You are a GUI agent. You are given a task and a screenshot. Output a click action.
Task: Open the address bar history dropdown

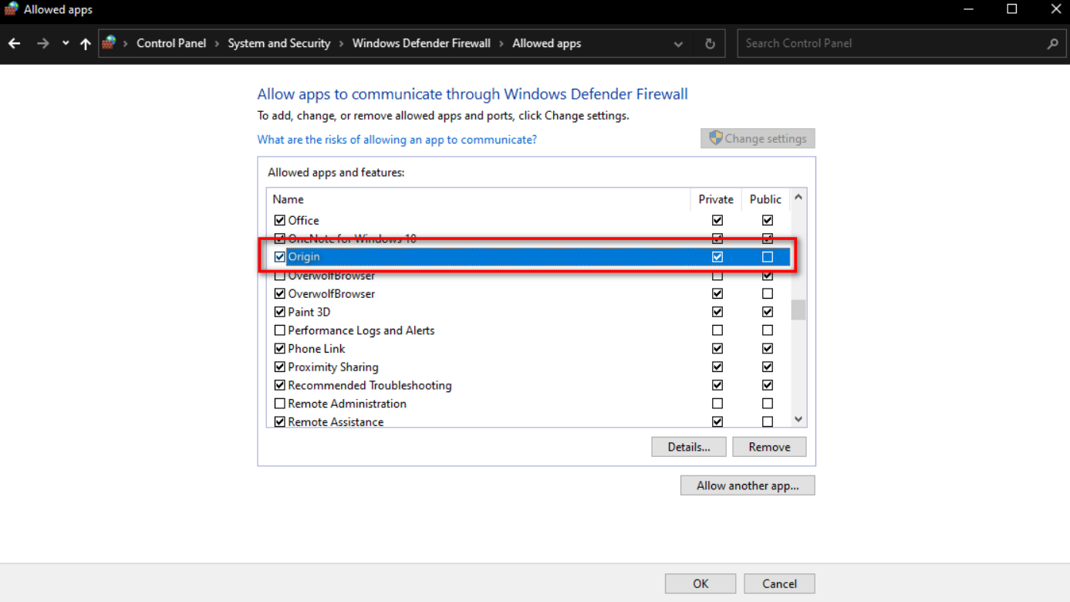(x=678, y=43)
